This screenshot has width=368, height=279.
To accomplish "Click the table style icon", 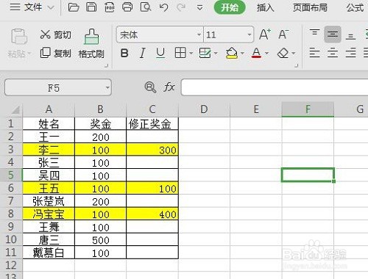I will [x=205, y=53].
